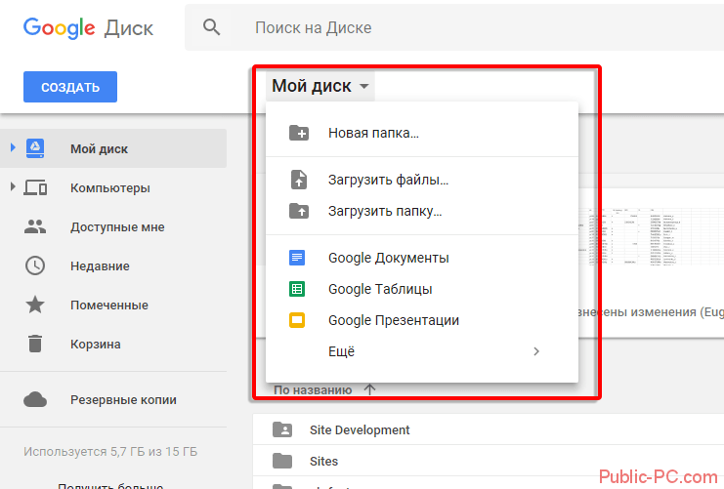
Task: Click the Мой диск drive icon in sidebar
Action: pyautogui.click(x=35, y=148)
